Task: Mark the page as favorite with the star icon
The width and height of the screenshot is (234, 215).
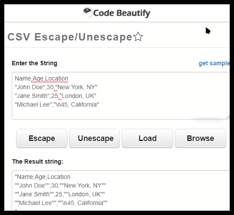Action: tap(138, 37)
